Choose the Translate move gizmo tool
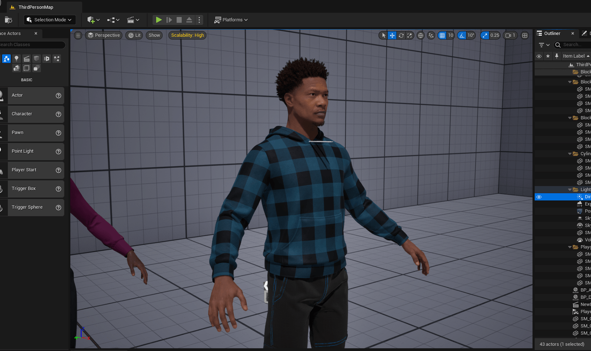591x351 pixels. click(392, 35)
